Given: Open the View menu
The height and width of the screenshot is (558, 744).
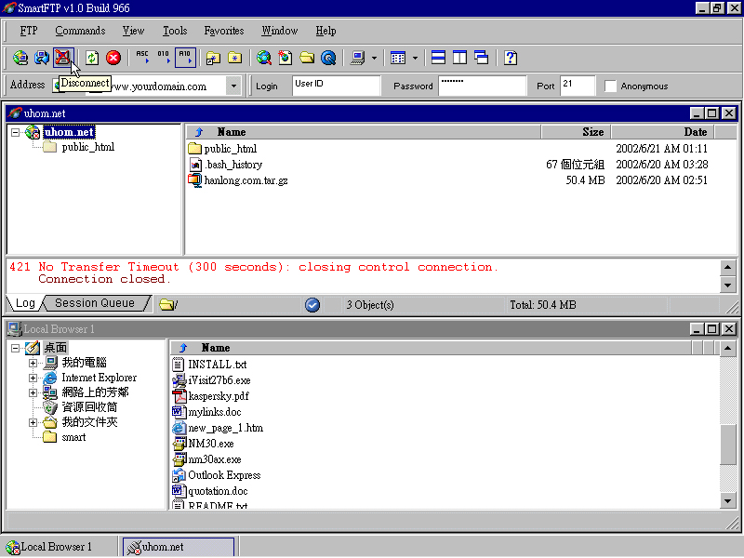Looking at the screenshot, I should click(133, 31).
